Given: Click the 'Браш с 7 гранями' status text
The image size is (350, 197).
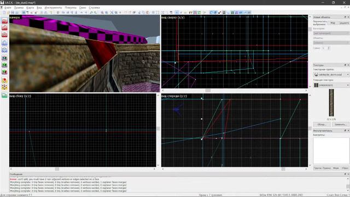Looking at the screenshot, I should pyautogui.click(x=210, y=195).
